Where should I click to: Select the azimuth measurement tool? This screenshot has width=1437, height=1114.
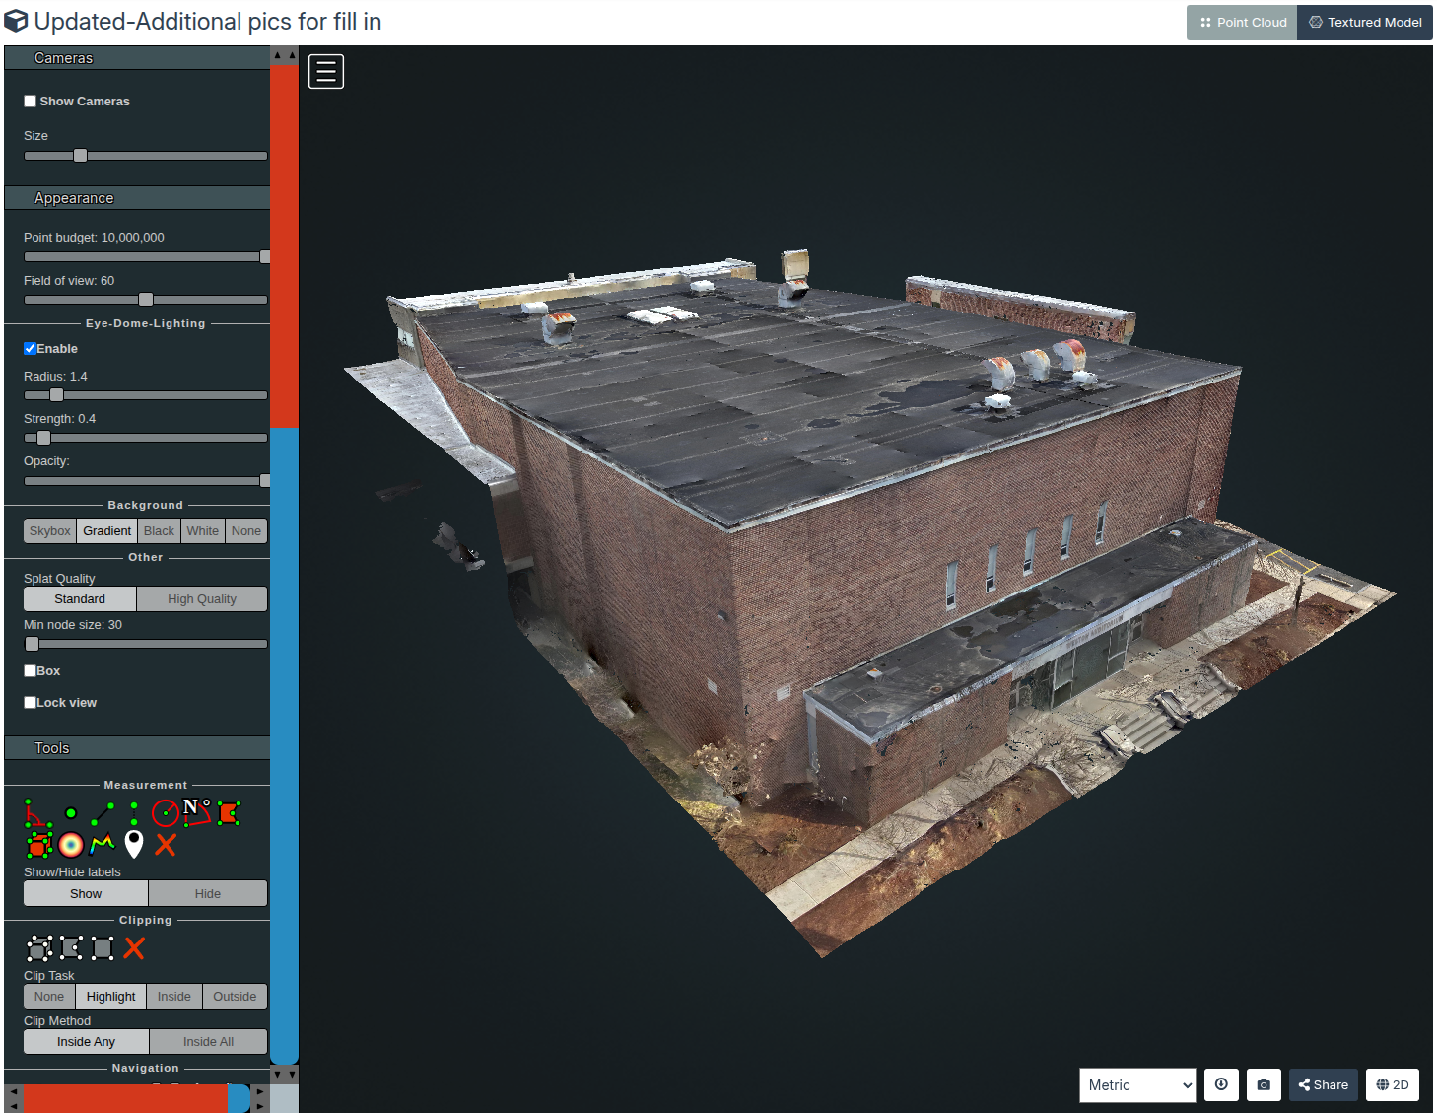click(197, 813)
